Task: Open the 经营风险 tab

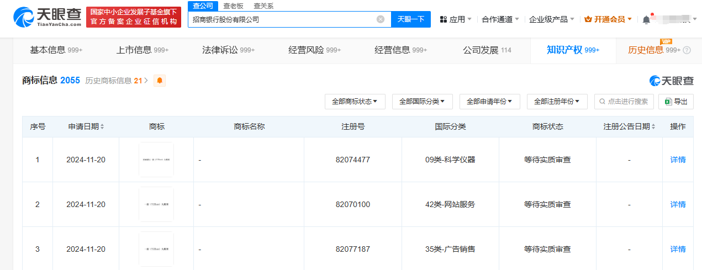Action: click(x=315, y=50)
